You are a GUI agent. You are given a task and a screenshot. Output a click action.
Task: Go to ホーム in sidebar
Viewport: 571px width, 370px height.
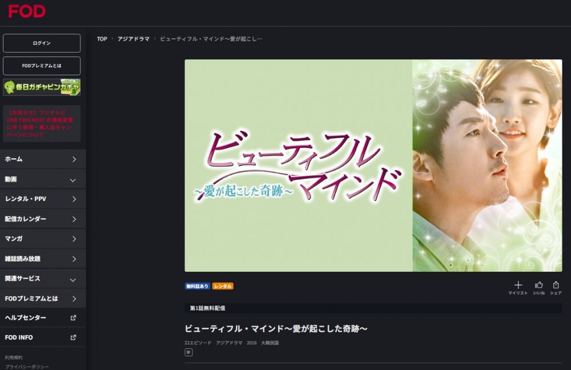click(x=43, y=159)
